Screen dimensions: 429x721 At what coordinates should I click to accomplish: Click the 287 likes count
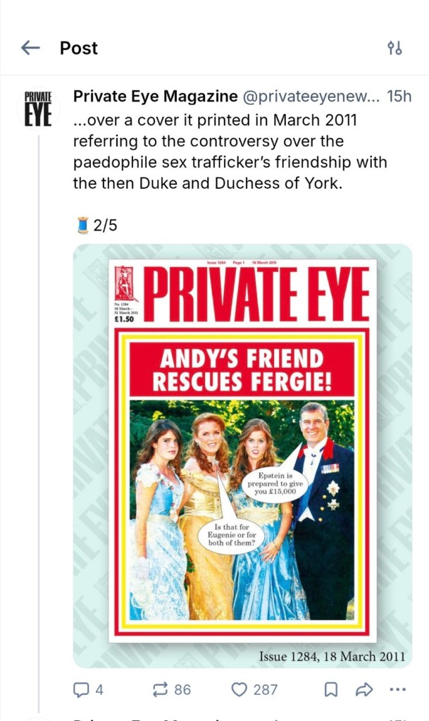pyautogui.click(x=265, y=689)
